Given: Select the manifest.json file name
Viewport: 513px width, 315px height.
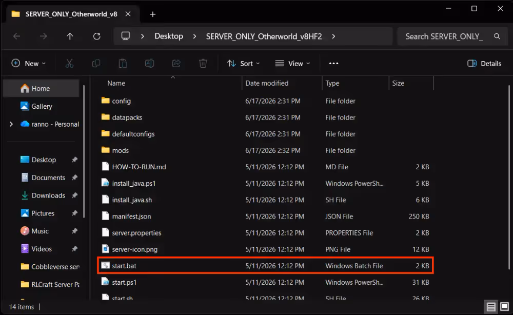Looking at the screenshot, I should (x=131, y=216).
